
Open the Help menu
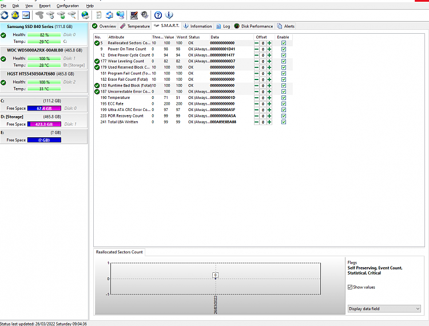click(90, 6)
